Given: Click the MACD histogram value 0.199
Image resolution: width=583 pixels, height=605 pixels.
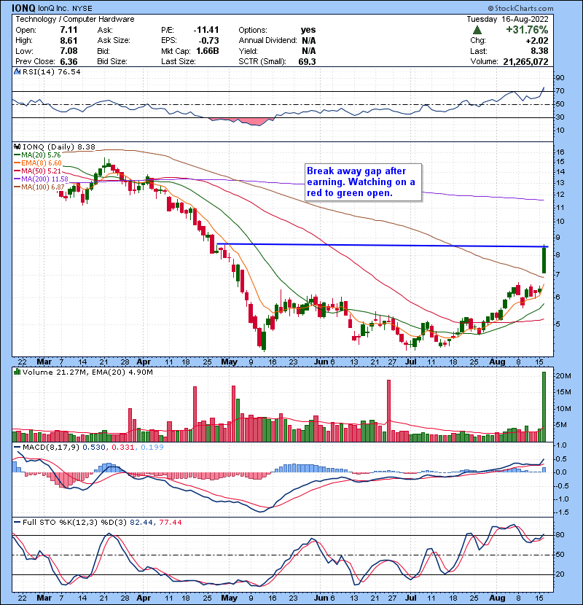Looking at the screenshot, I should click(152, 448).
